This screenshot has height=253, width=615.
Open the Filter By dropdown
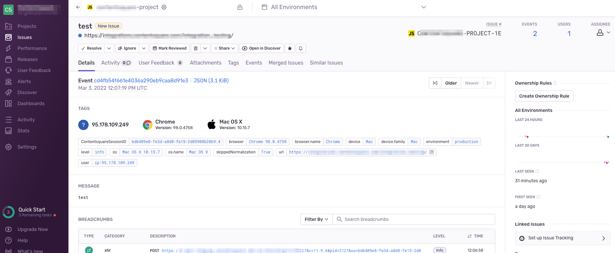coord(316,219)
